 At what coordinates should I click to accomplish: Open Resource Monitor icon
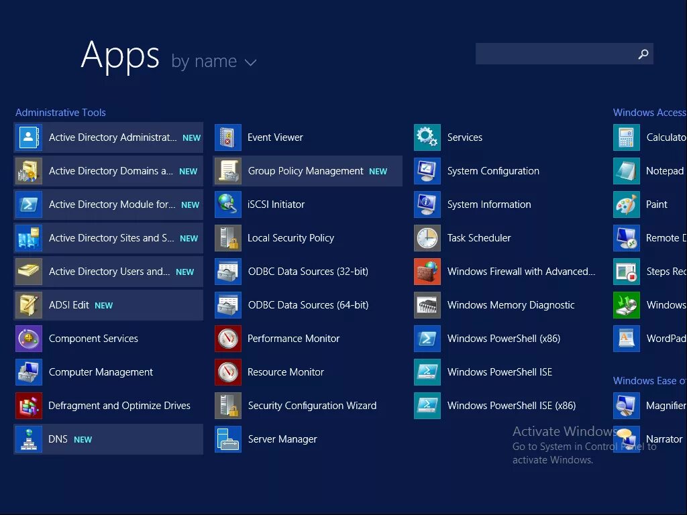pyautogui.click(x=228, y=371)
